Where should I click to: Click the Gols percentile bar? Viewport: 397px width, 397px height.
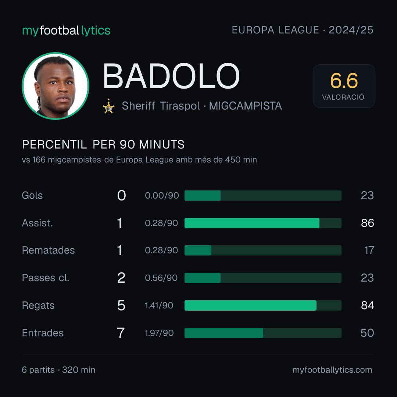tap(263, 196)
